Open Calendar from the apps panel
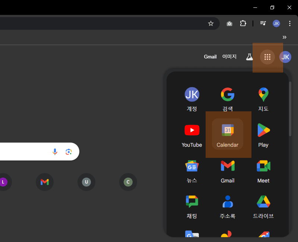Image resolution: width=298 pixels, height=242 pixels. tap(228, 134)
